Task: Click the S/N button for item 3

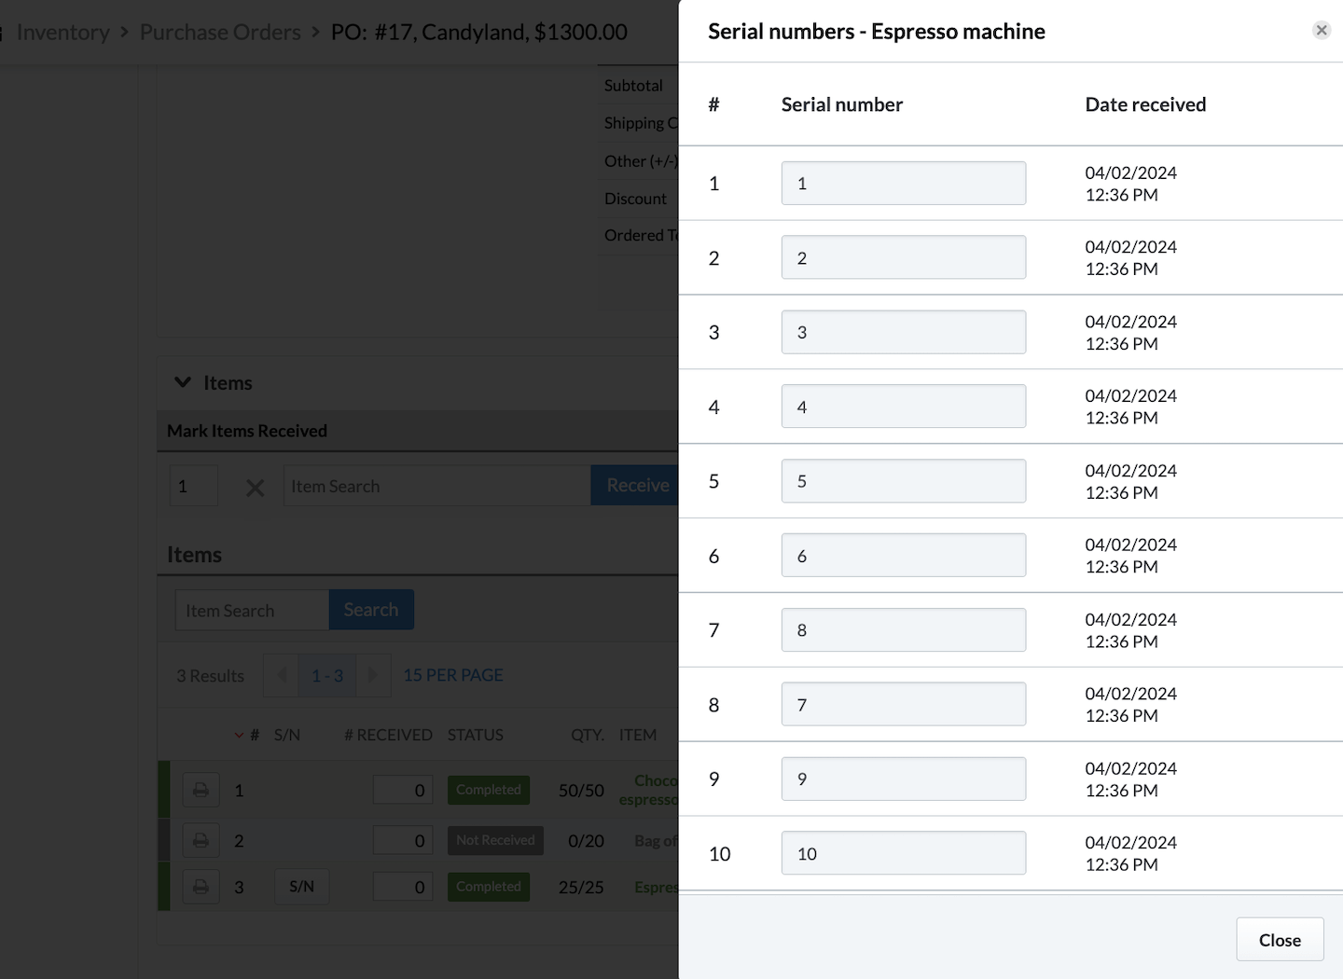Action: pos(301,887)
